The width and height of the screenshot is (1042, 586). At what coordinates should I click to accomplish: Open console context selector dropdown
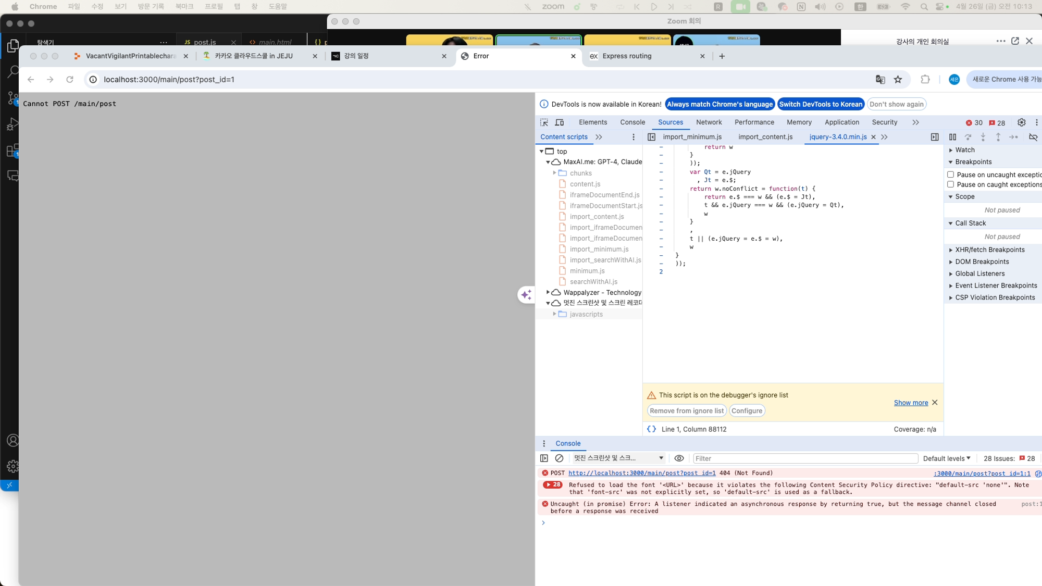pyautogui.click(x=618, y=458)
